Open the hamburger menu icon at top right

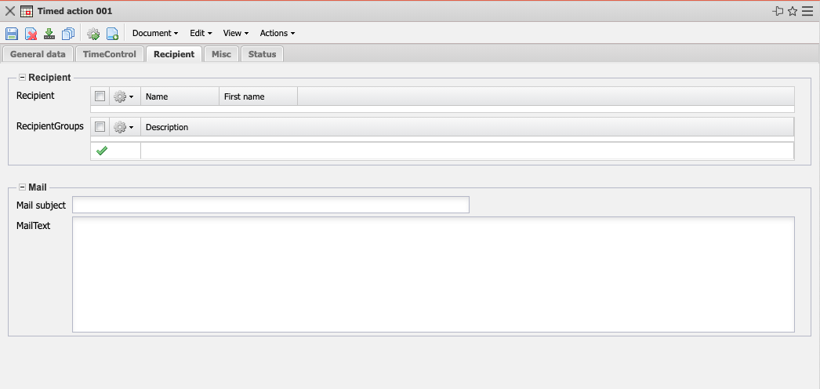coord(807,11)
